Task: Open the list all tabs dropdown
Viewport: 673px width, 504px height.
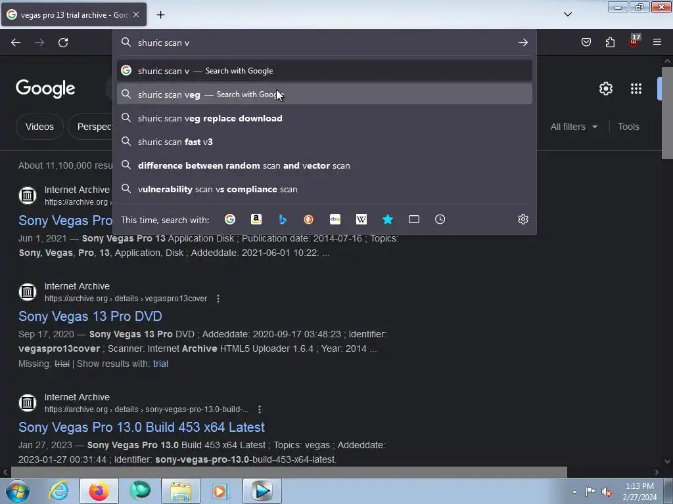Action: [567, 14]
